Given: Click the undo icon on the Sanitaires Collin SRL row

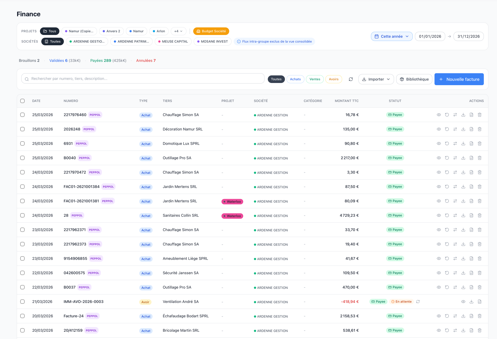Looking at the screenshot, I should [447, 215].
